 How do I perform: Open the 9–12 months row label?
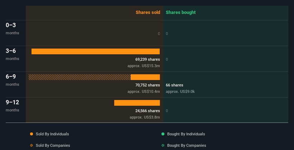pyautogui.click(x=12, y=105)
